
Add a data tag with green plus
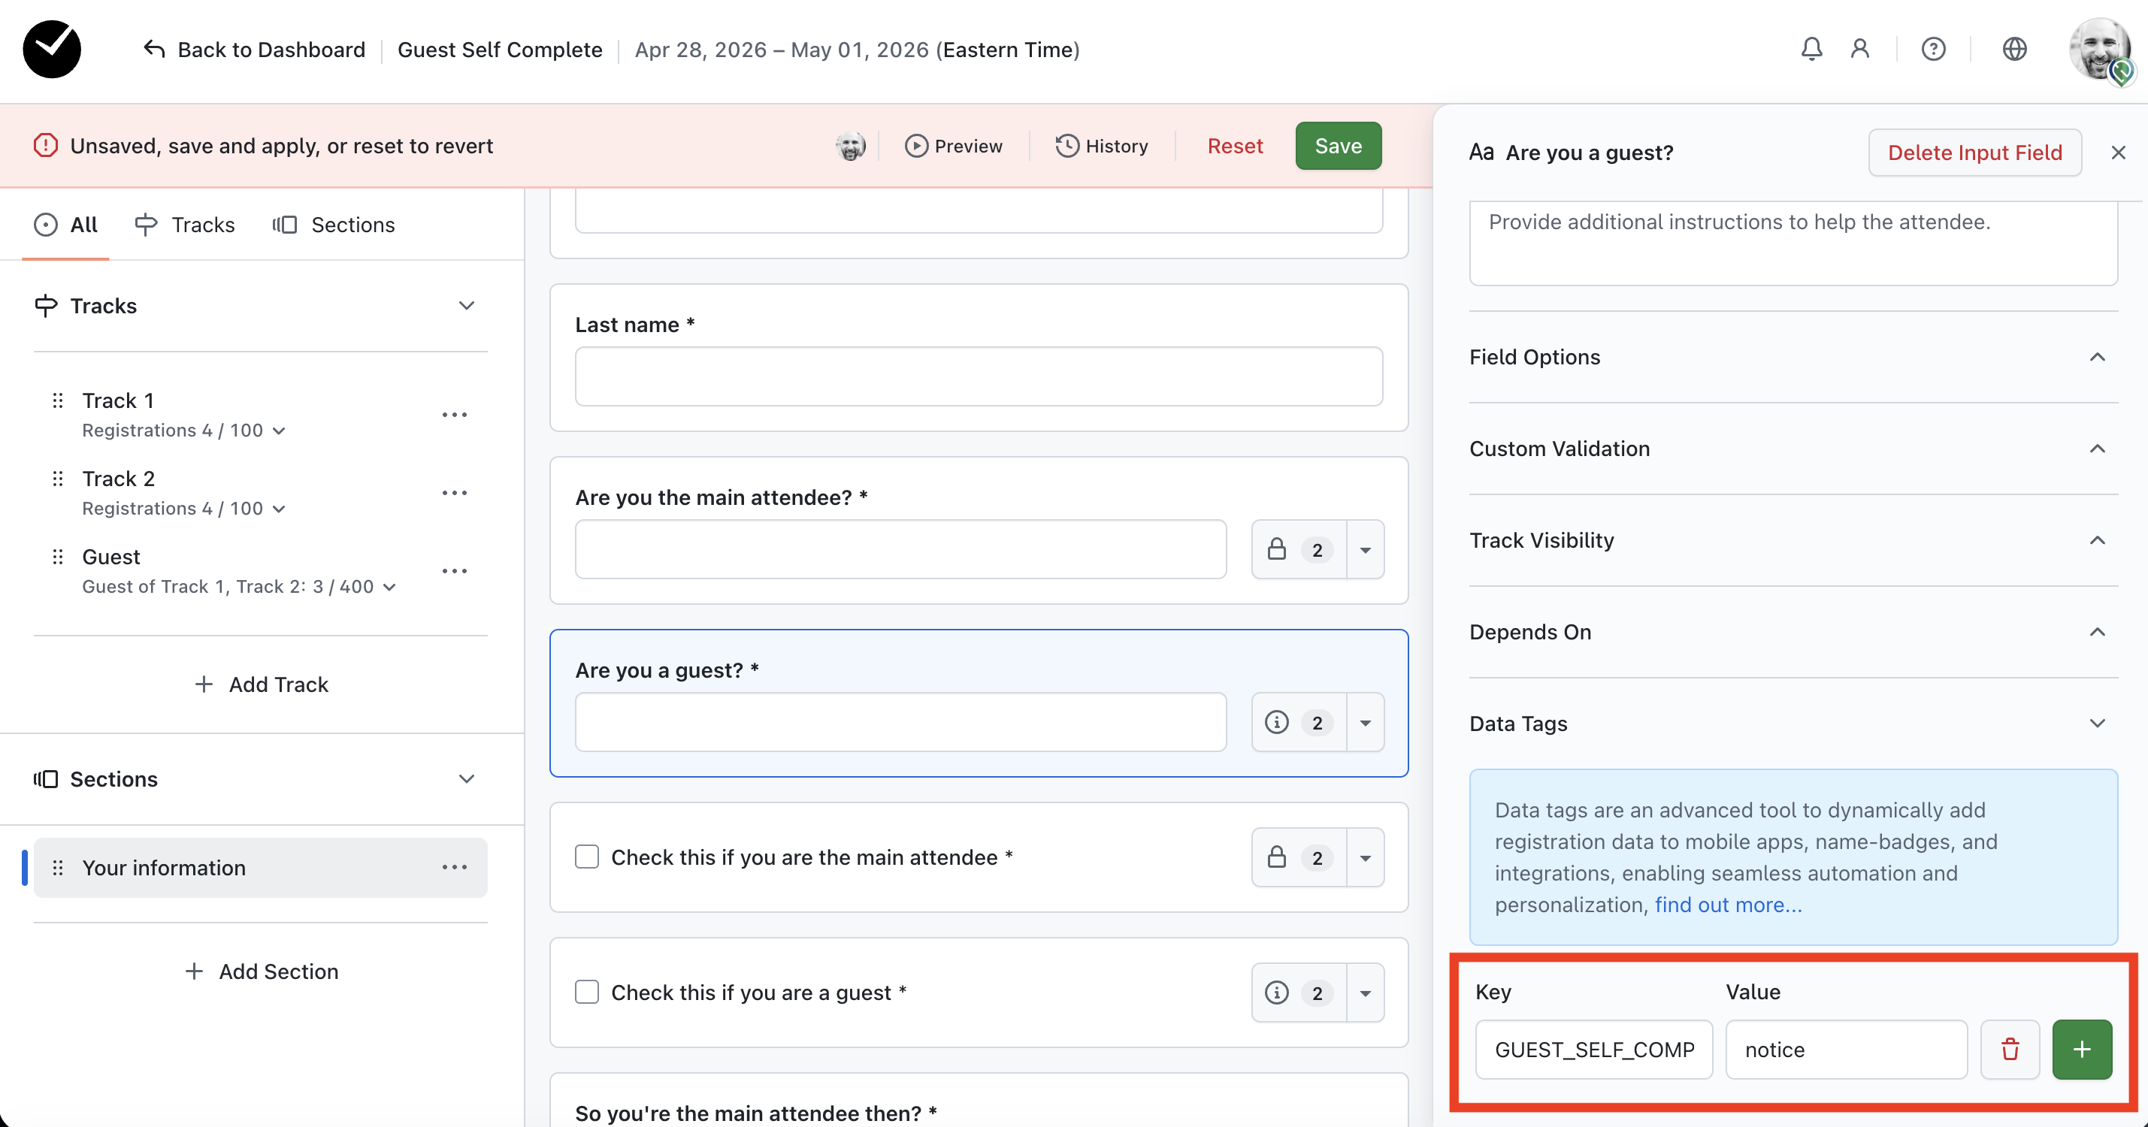(x=2081, y=1049)
